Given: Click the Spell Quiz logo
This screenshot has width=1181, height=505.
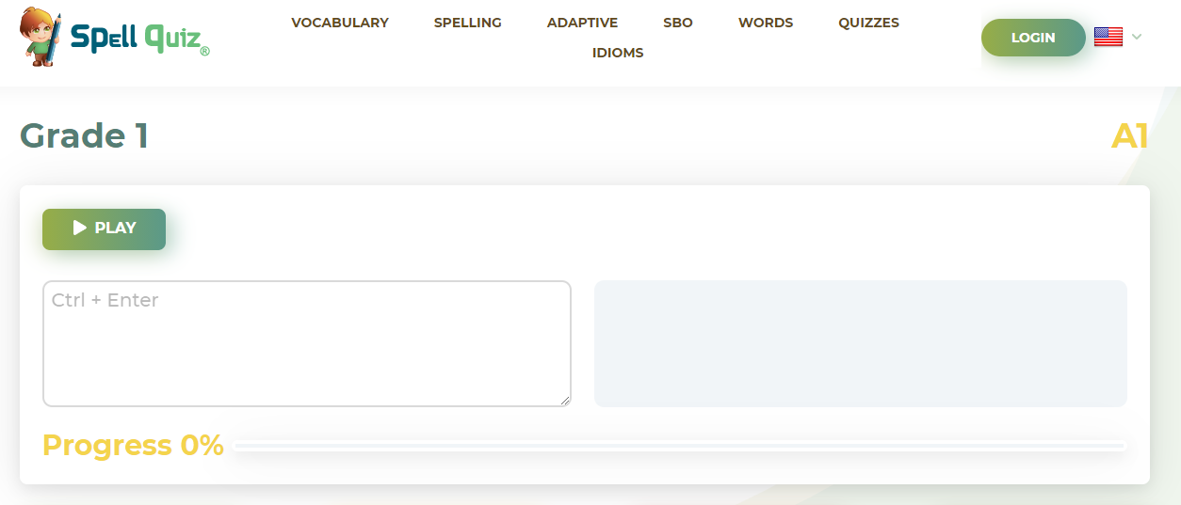Looking at the screenshot, I should [114, 38].
